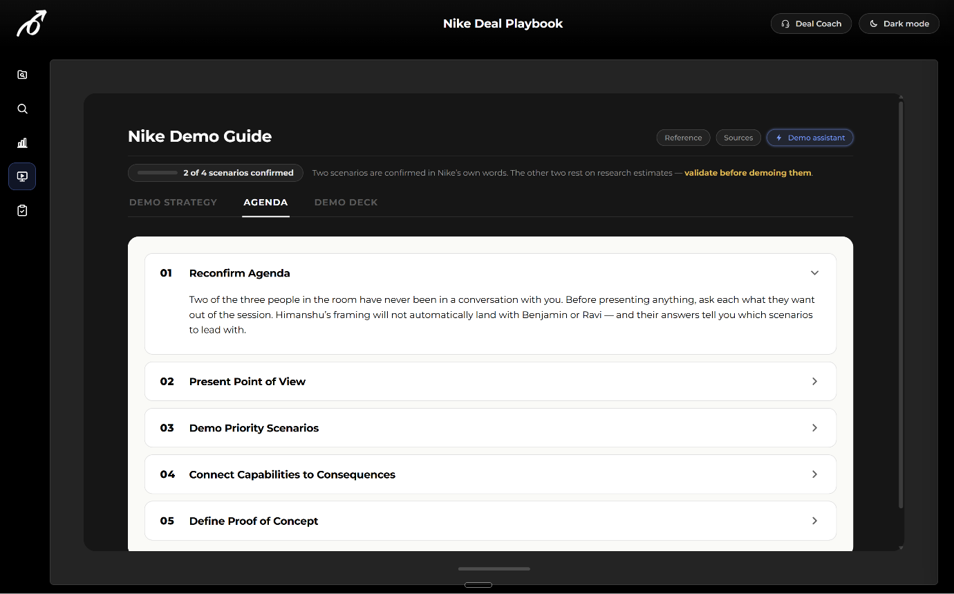Screen dimensions: 954x594
Task: Expand Present Point of View chevron
Action: pyautogui.click(x=814, y=382)
